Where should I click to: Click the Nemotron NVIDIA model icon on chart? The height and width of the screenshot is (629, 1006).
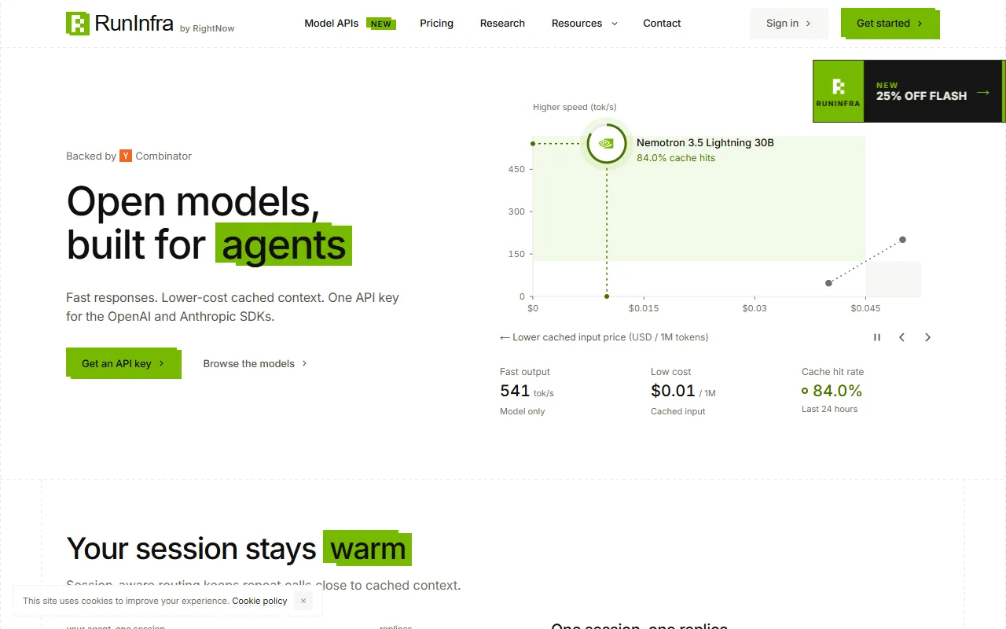point(606,144)
